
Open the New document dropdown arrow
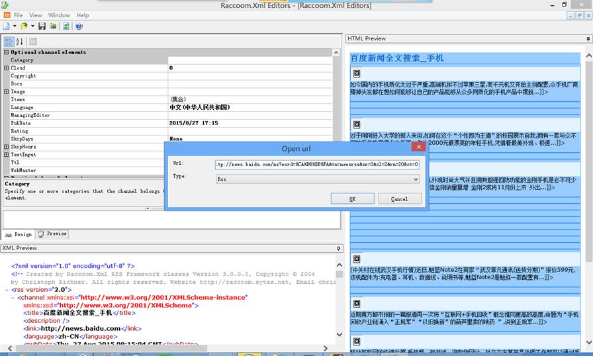point(15,26)
